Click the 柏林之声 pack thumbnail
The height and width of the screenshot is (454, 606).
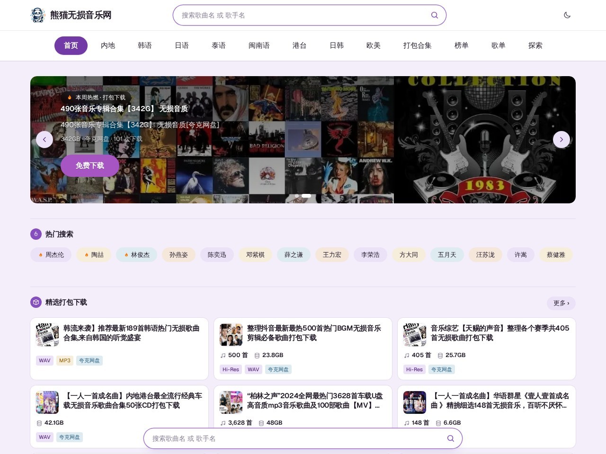(231, 402)
